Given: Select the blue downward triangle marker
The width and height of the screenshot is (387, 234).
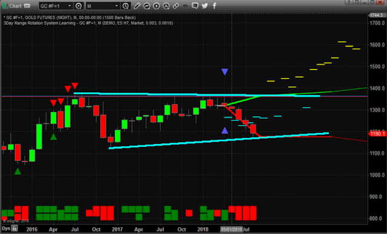Looking at the screenshot, I should 224,72.
